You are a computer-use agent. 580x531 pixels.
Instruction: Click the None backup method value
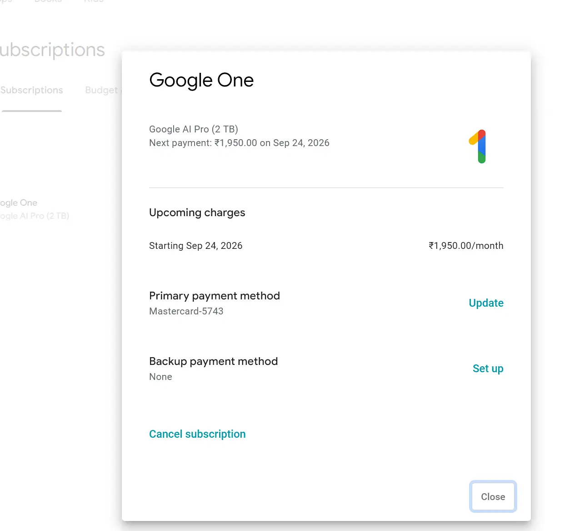pyautogui.click(x=160, y=377)
